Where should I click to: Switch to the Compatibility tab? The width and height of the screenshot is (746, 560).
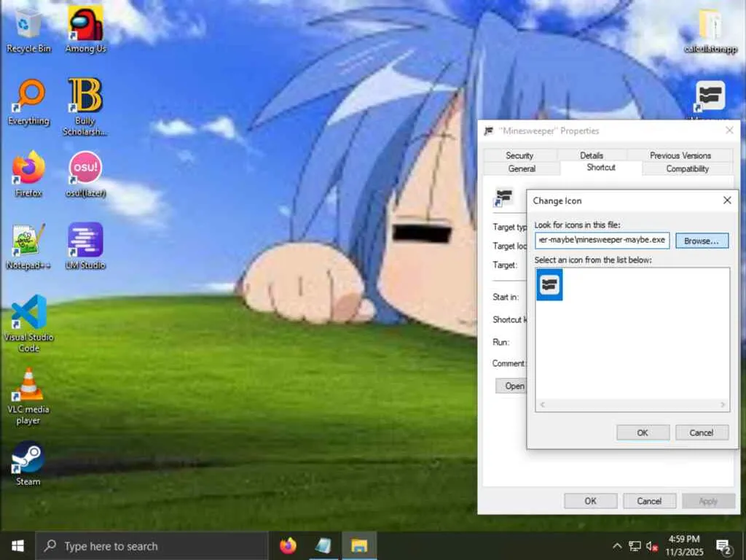click(688, 168)
